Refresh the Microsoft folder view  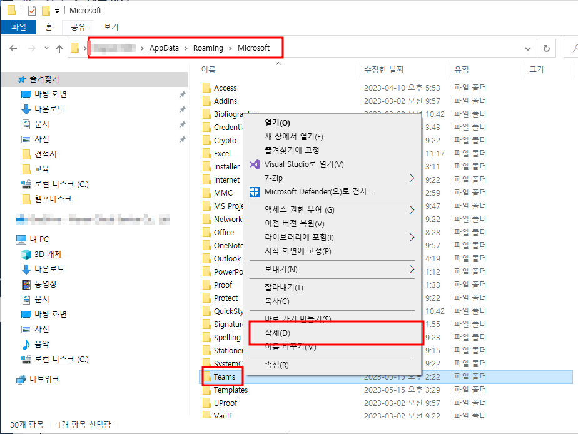547,48
